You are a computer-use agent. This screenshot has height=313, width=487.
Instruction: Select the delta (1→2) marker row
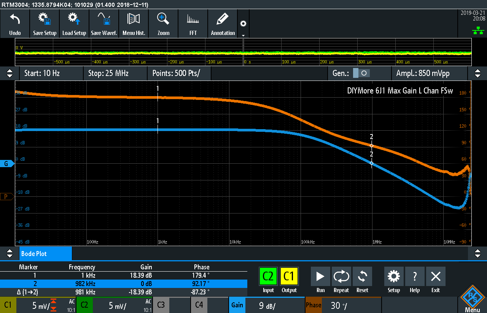pyautogui.click(x=124, y=292)
